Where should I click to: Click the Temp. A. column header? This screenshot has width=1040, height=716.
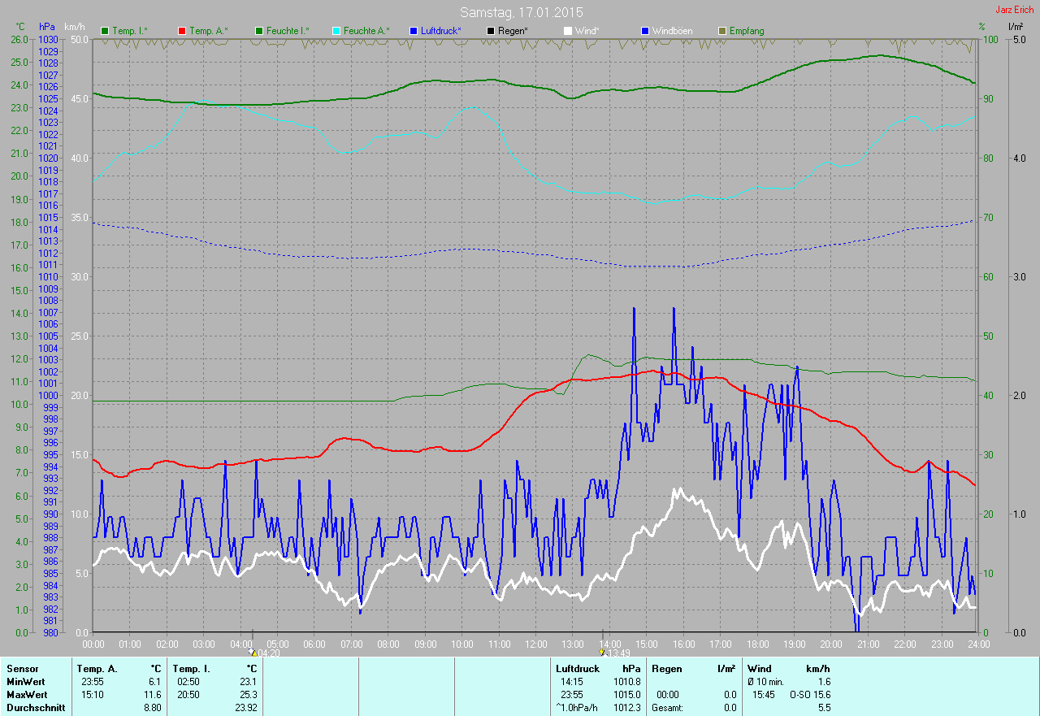pos(97,669)
